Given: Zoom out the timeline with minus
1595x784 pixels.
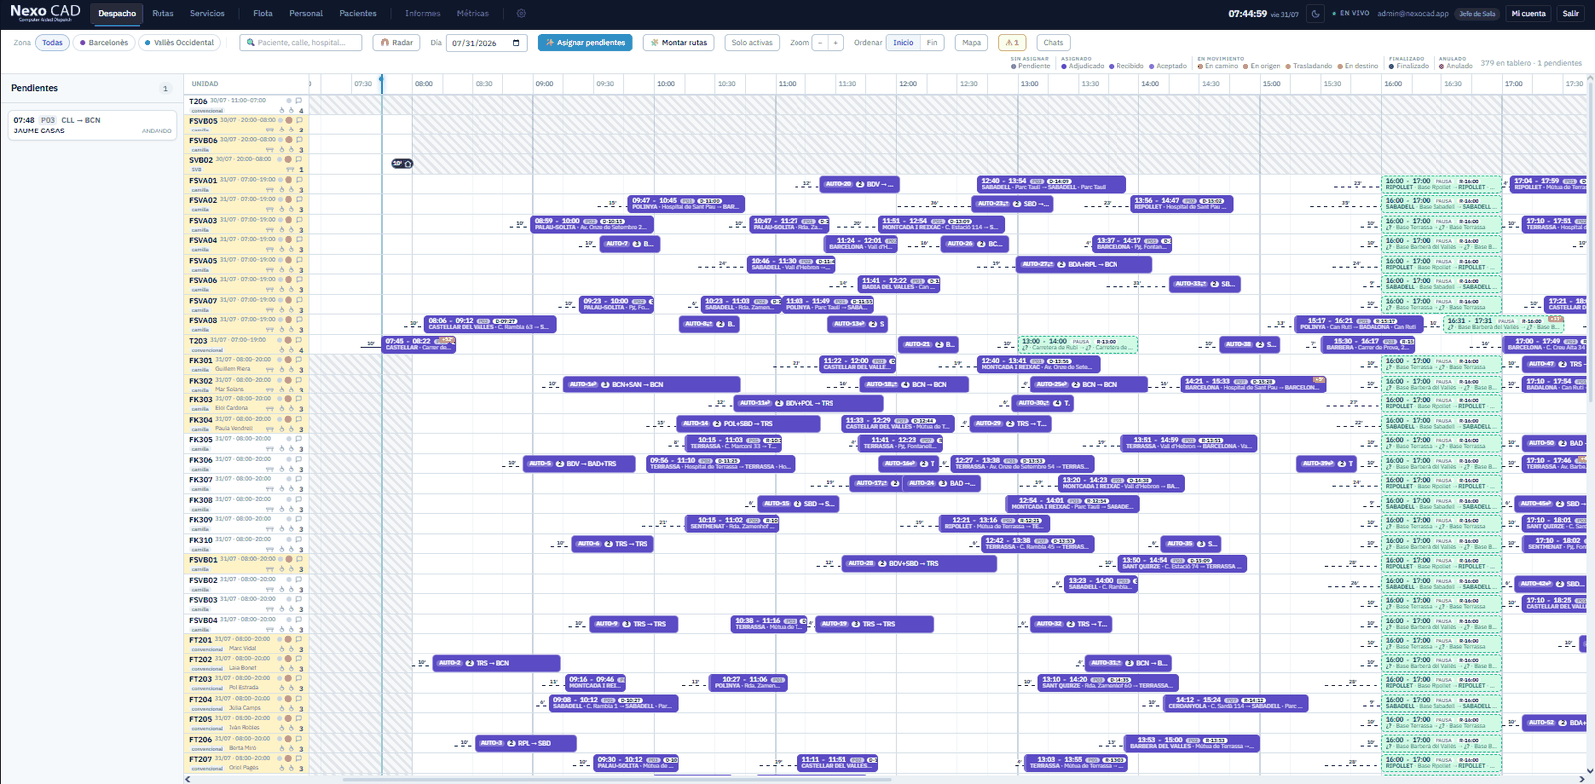Looking at the screenshot, I should [x=821, y=43].
